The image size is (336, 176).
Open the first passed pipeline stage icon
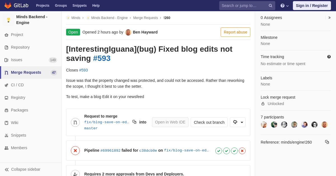pyautogui.click(x=219, y=151)
